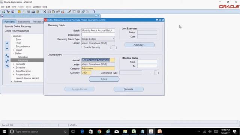This screenshot has height=135, width=240.
Task: Open the Show Navigator toolbar icon
Action: [13, 12]
